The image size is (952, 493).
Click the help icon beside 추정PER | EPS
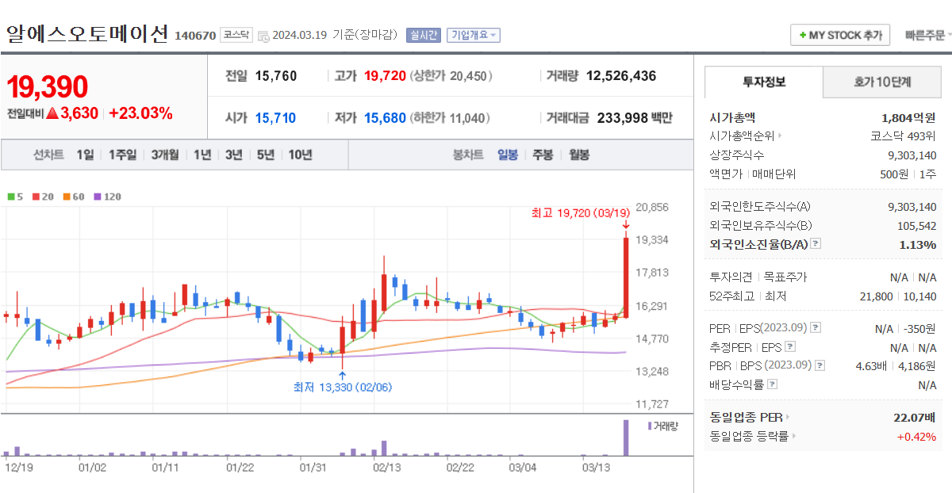click(789, 347)
